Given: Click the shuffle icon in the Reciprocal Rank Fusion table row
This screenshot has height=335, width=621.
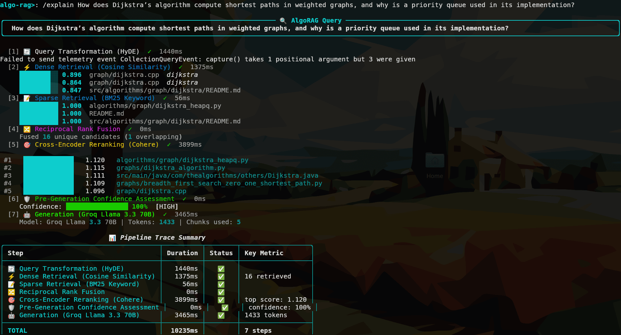Looking at the screenshot, I should tap(11, 292).
